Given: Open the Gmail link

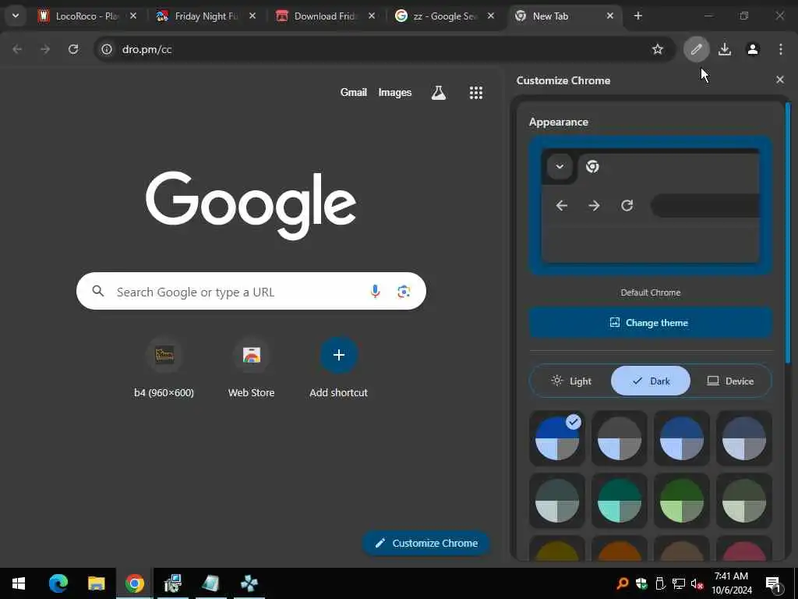Looking at the screenshot, I should click(354, 92).
